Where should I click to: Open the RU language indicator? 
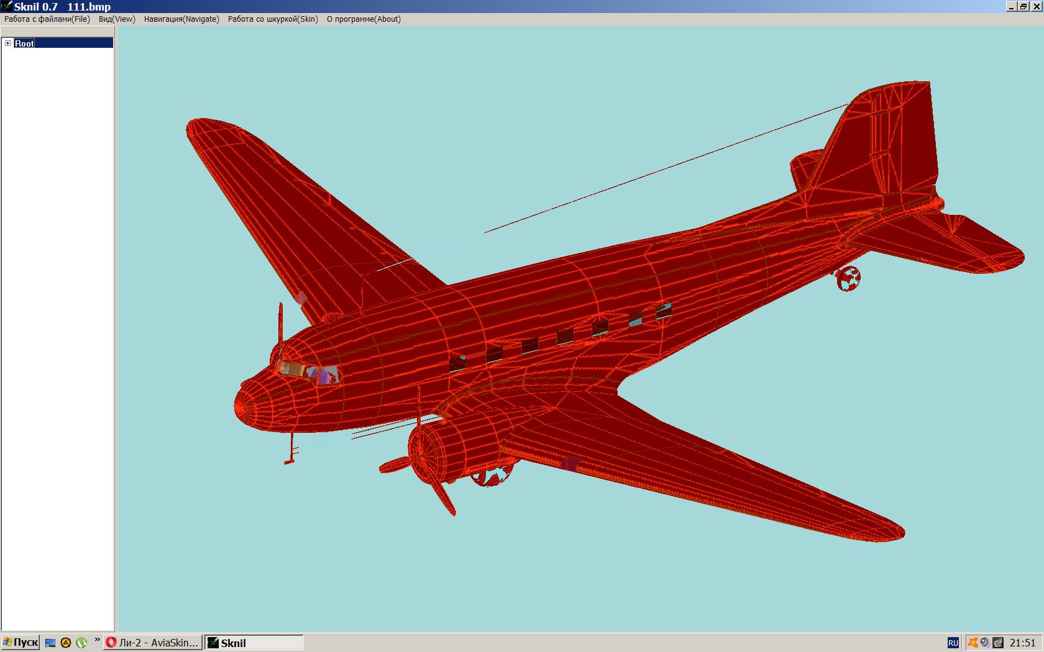click(953, 643)
